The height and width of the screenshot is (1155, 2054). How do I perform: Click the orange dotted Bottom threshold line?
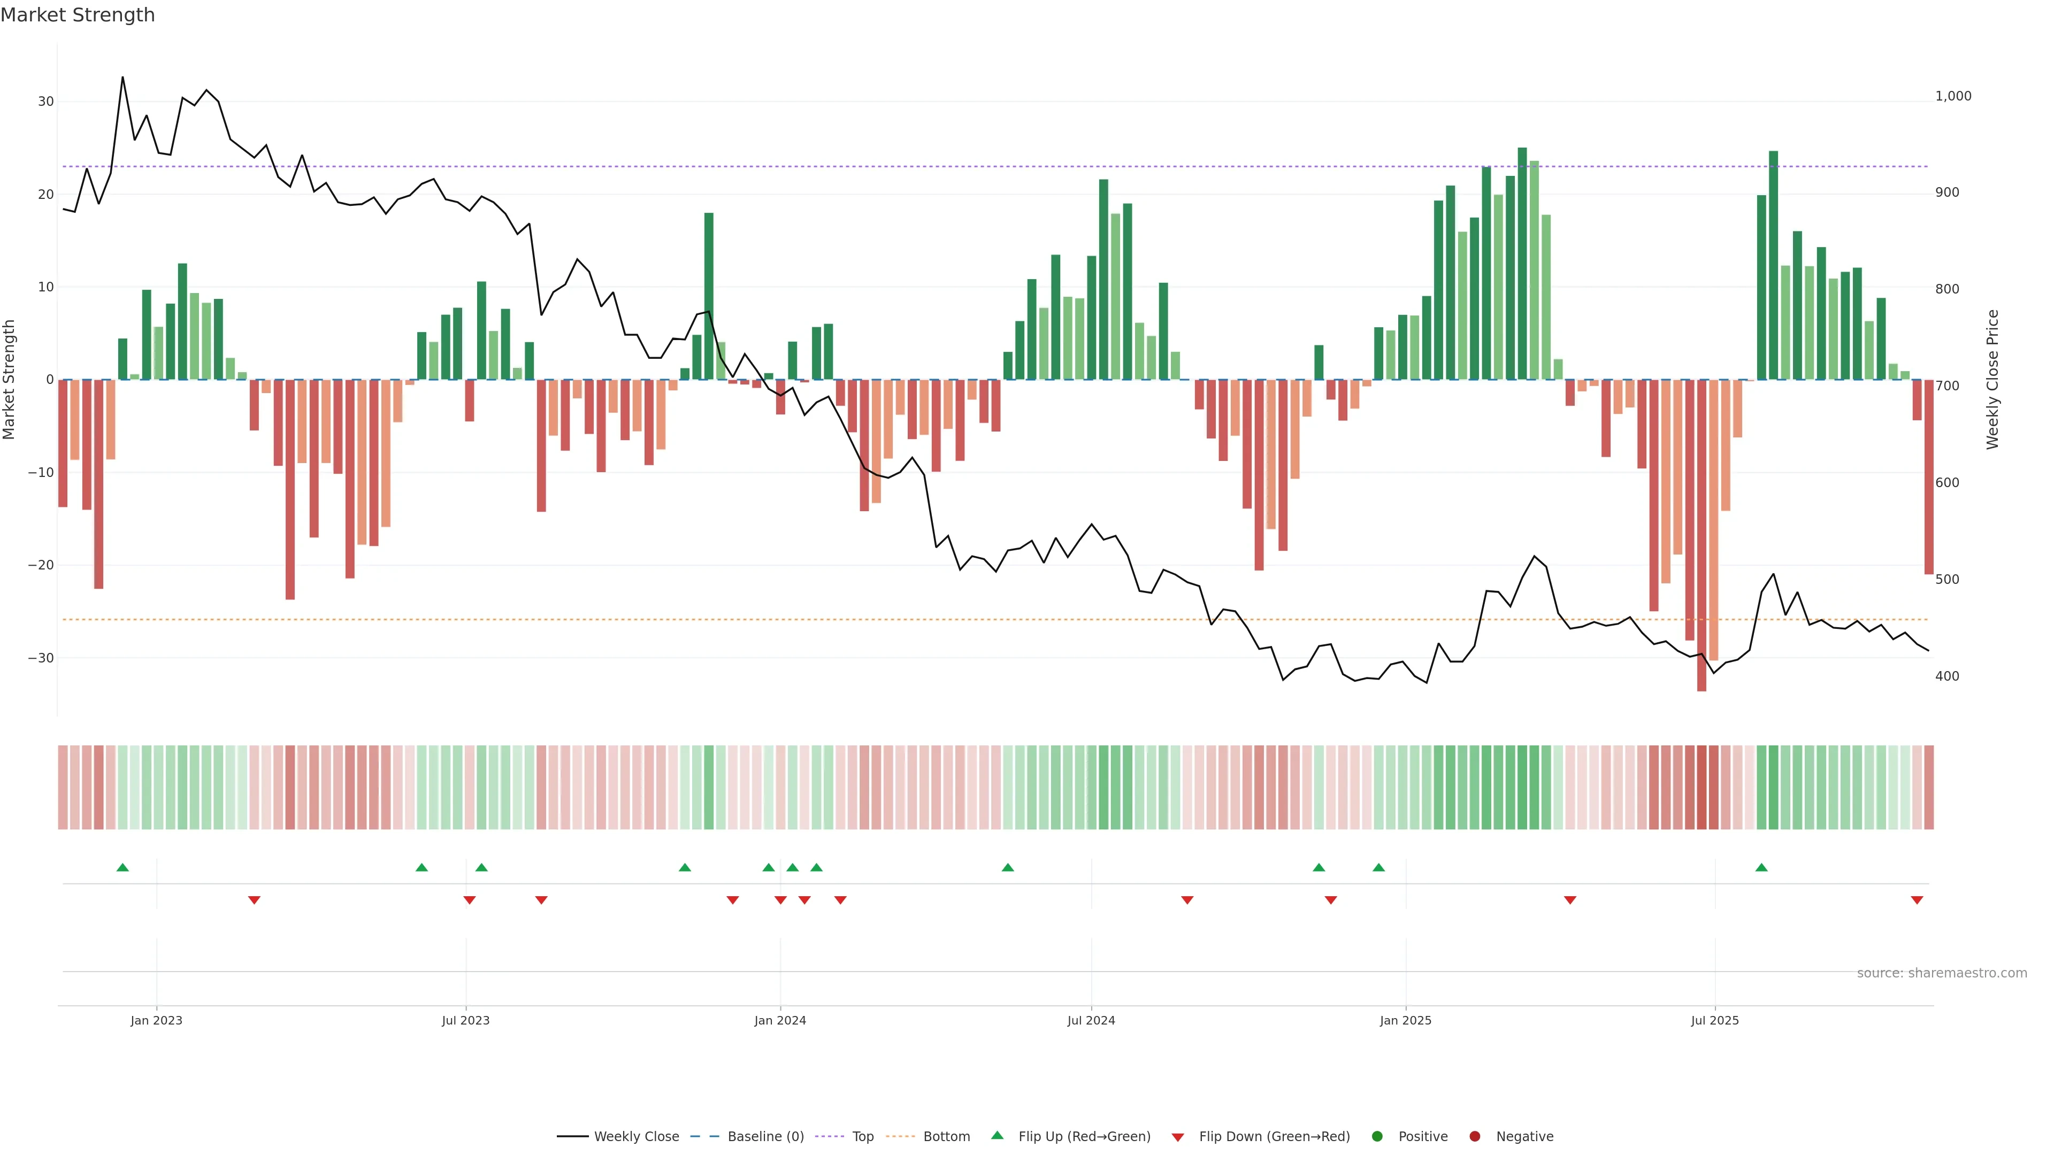pyautogui.click(x=798, y=619)
